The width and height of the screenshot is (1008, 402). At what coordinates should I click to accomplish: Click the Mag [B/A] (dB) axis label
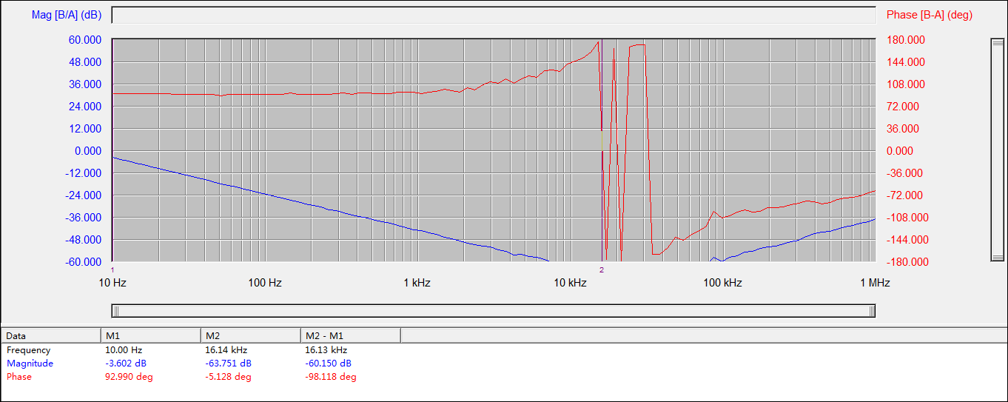point(67,15)
